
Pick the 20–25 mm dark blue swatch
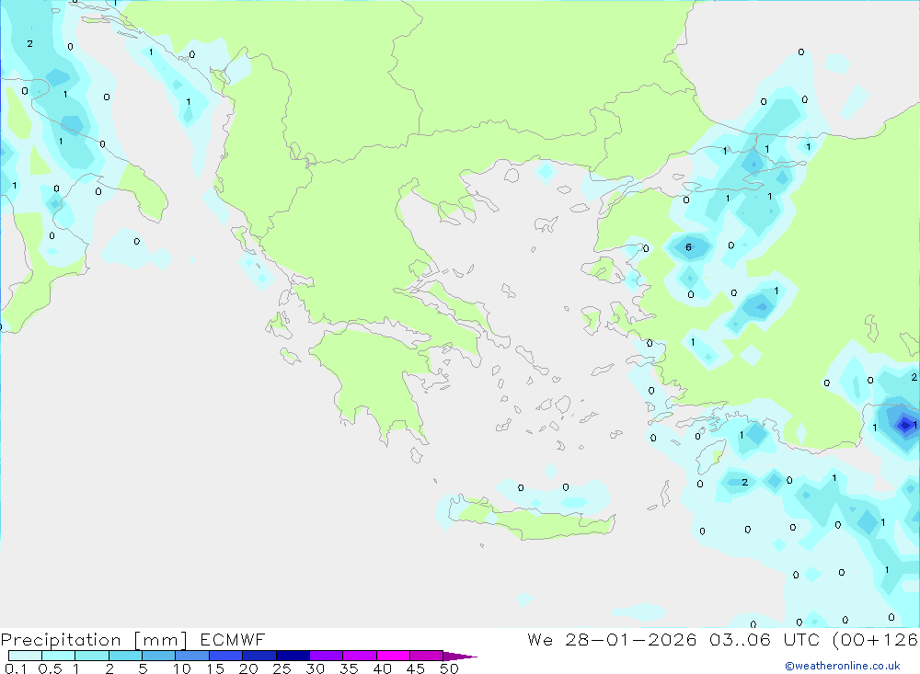[259, 656]
